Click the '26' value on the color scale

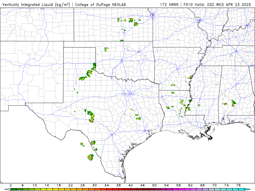pyautogui.click(x=83, y=185)
